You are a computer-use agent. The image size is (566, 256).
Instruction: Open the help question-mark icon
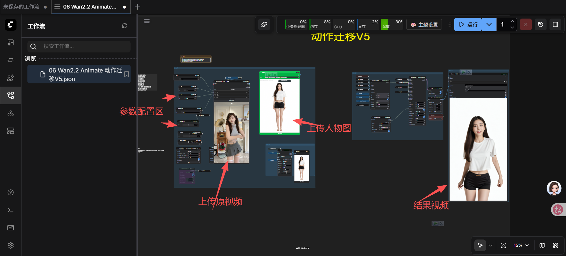[11, 192]
